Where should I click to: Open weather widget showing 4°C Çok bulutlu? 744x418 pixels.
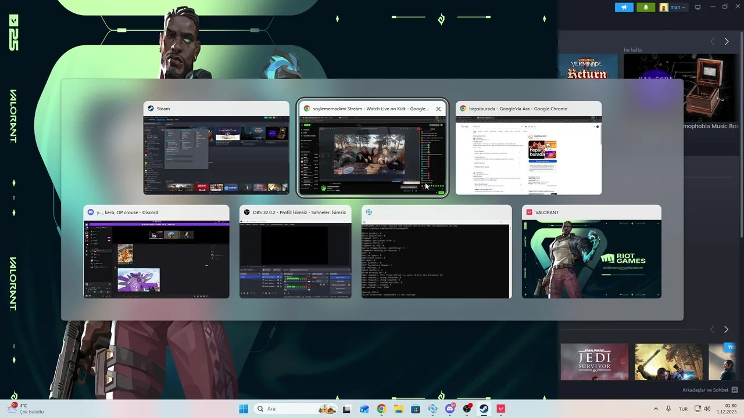click(26, 409)
